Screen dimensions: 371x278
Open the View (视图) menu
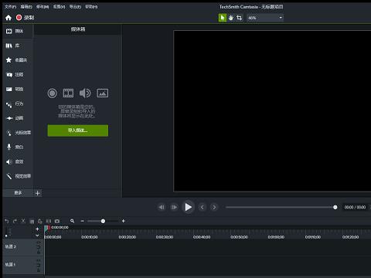[59, 7]
